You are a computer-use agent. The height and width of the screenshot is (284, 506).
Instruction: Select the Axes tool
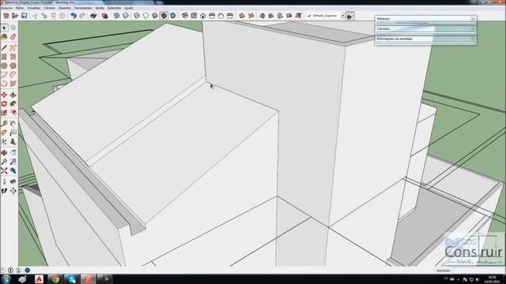tap(4, 142)
